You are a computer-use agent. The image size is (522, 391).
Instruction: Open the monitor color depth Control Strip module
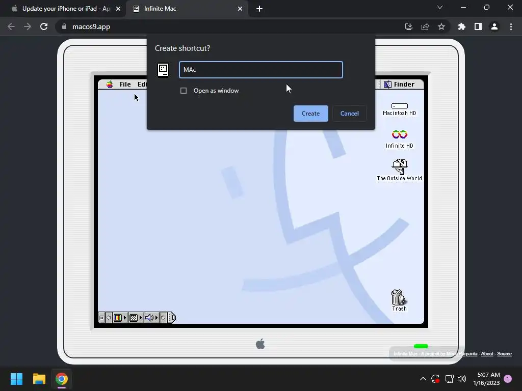(118, 318)
